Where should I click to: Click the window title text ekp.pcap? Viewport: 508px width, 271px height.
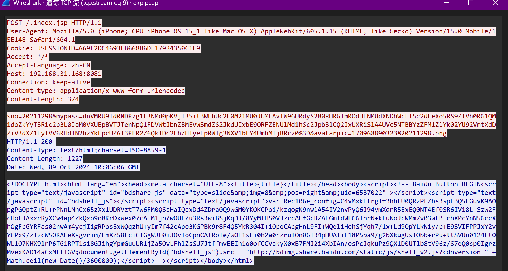point(145,3)
